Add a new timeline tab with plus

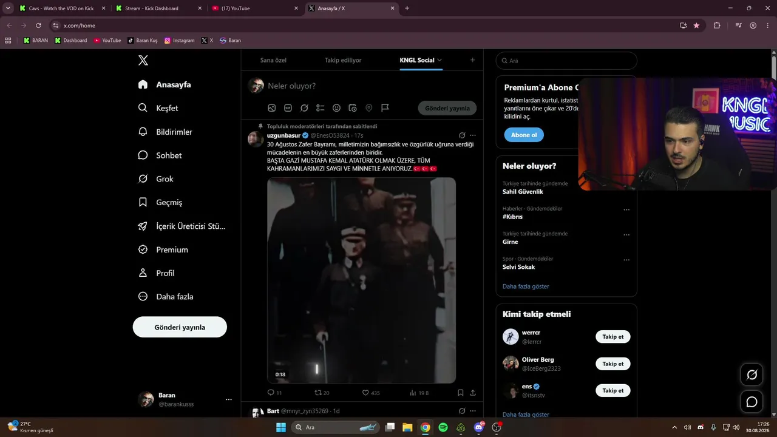point(472,59)
